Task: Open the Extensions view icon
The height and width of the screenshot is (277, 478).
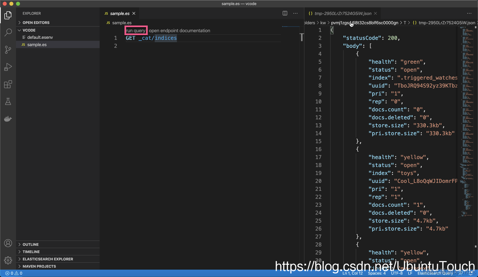Action: coord(8,84)
